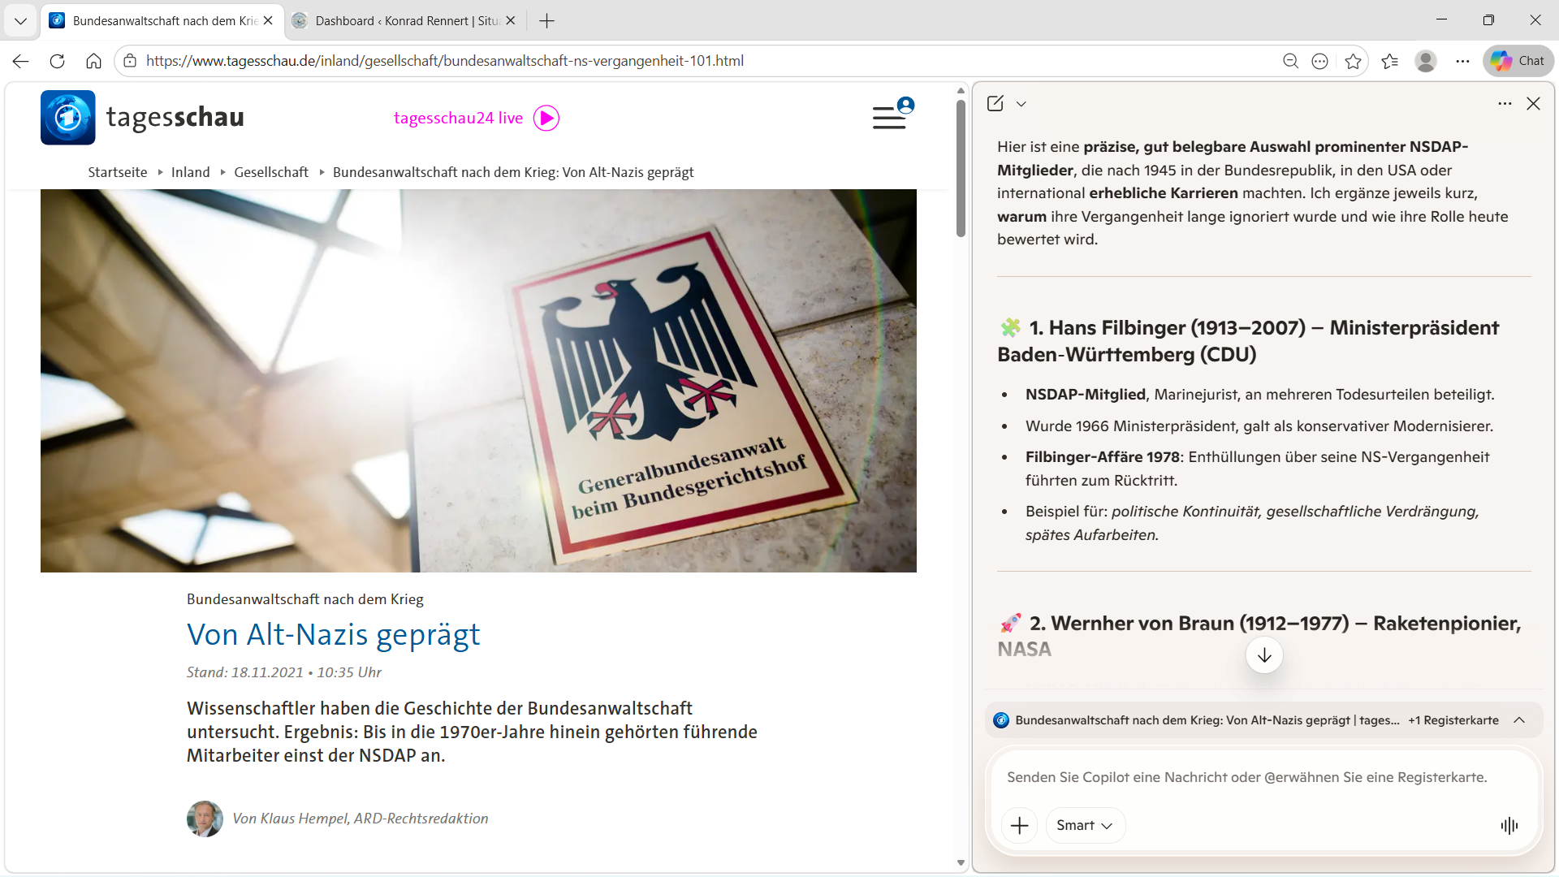This screenshot has width=1559, height=877.
Task: Click the Inland breadcrumb link
Action: pyautogui.click(x=190, y=172)
